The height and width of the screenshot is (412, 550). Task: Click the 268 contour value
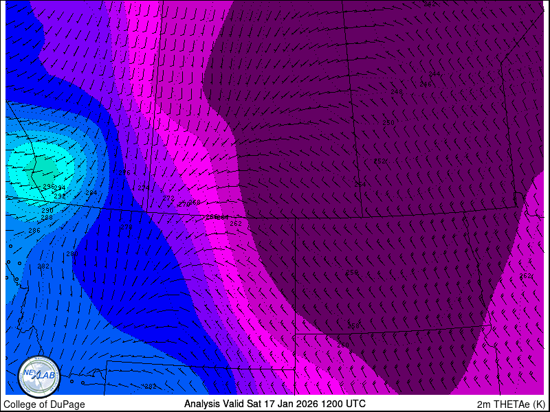(195, 203)
